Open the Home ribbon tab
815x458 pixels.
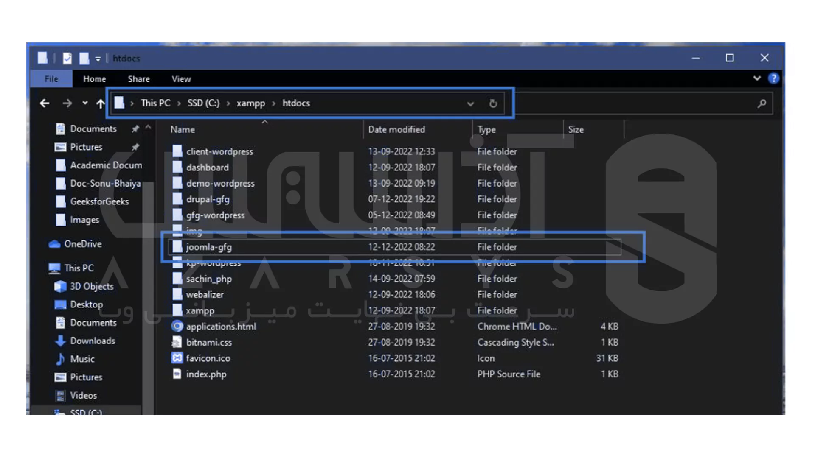point(94,79)
